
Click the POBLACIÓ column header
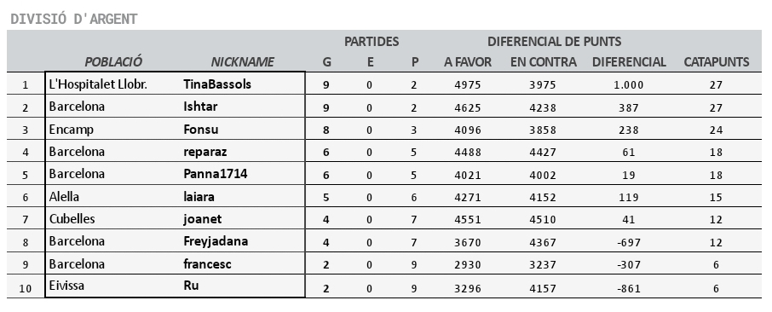(113, 61)
